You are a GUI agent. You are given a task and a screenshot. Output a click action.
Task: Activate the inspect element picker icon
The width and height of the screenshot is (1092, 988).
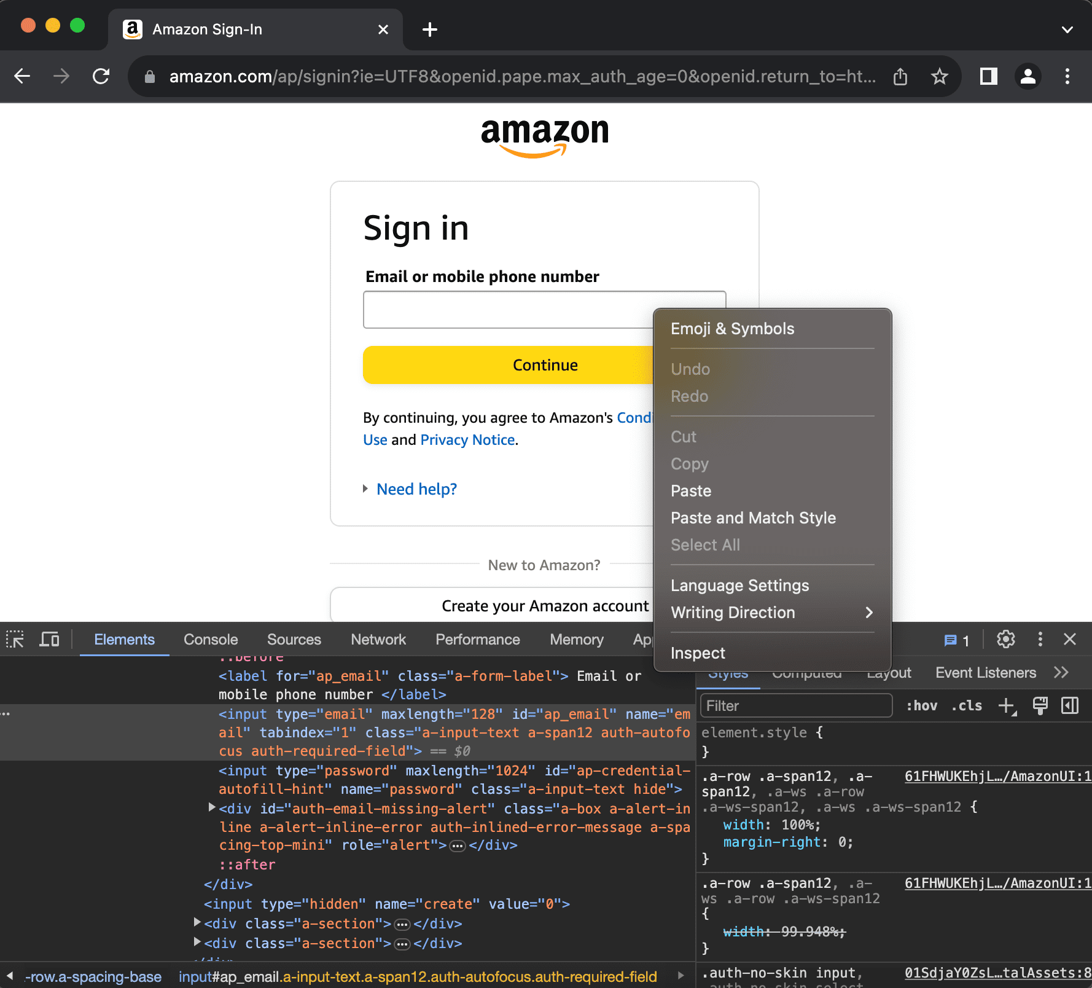(x=15, y=640)
